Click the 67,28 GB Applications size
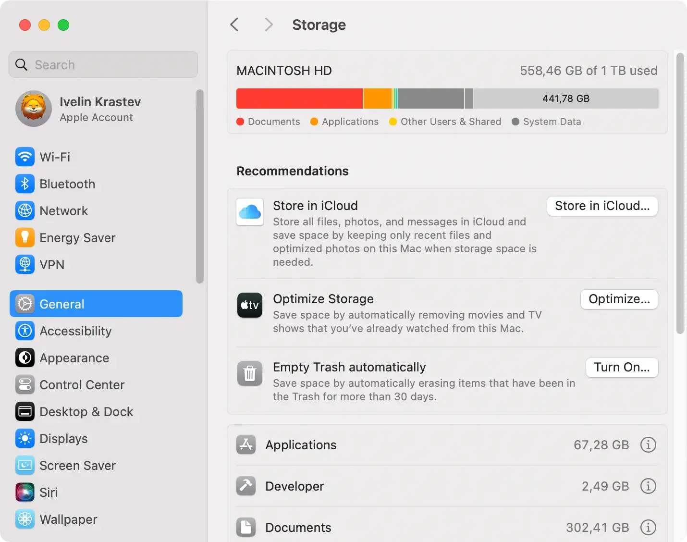Viewport: 687px width, 542px height. tap(601, 444)
